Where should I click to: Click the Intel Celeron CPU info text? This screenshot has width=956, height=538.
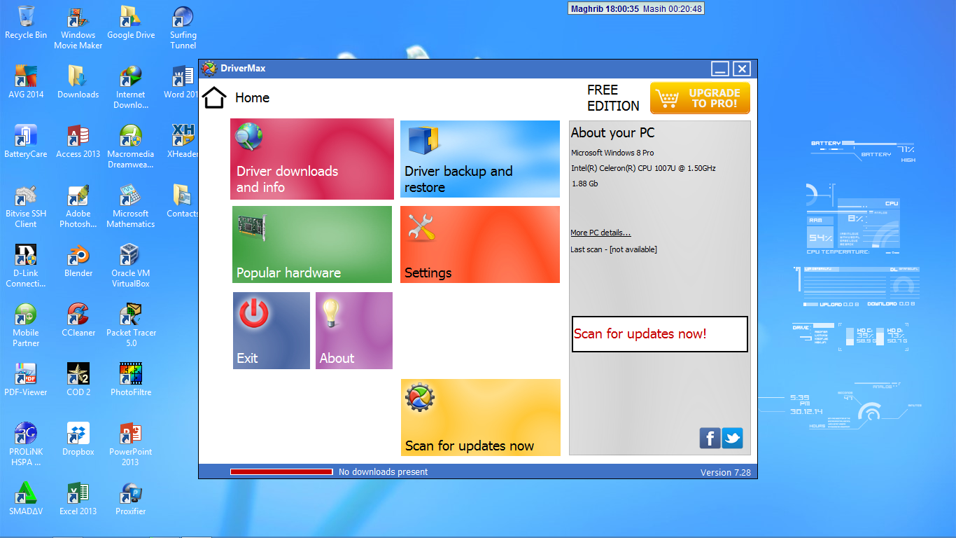click(643, 168)
